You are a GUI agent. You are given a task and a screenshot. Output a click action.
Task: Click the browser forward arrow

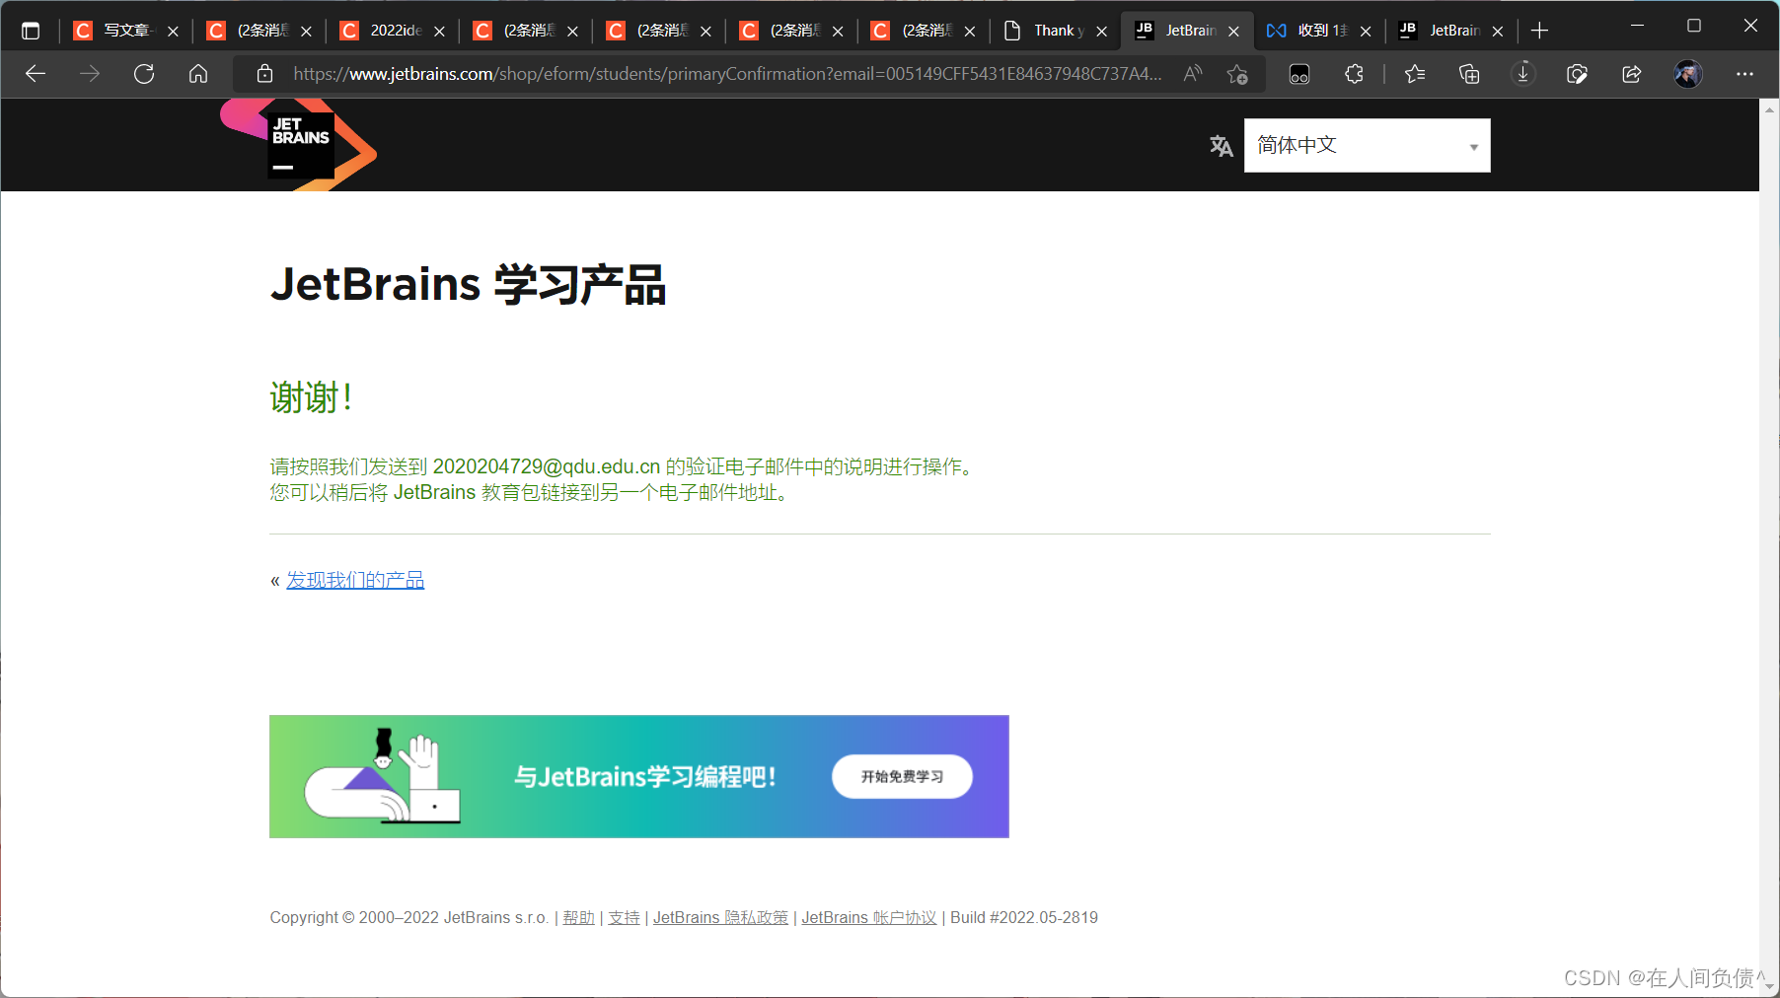point(90,74)
